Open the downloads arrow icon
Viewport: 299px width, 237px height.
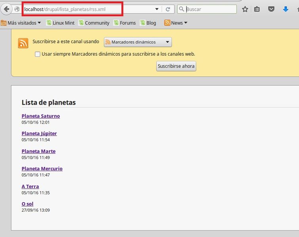[286, 9]
